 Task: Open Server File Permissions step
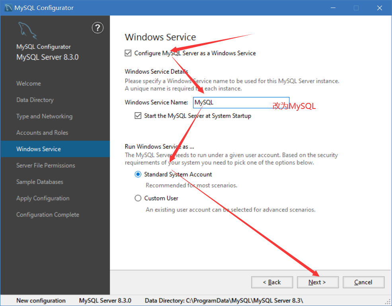[46, 165]
